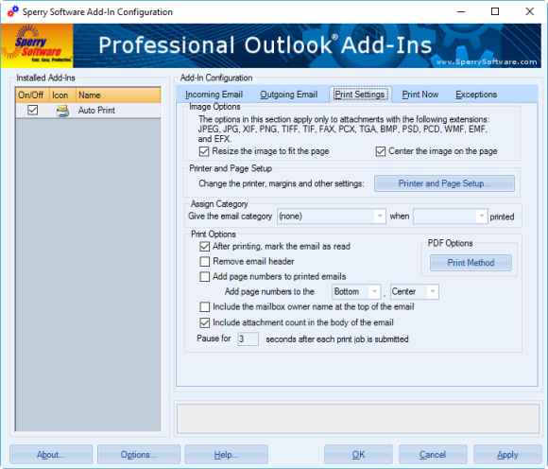
Task: Uncheck Center the image on the page
Action: pos(381,151)
